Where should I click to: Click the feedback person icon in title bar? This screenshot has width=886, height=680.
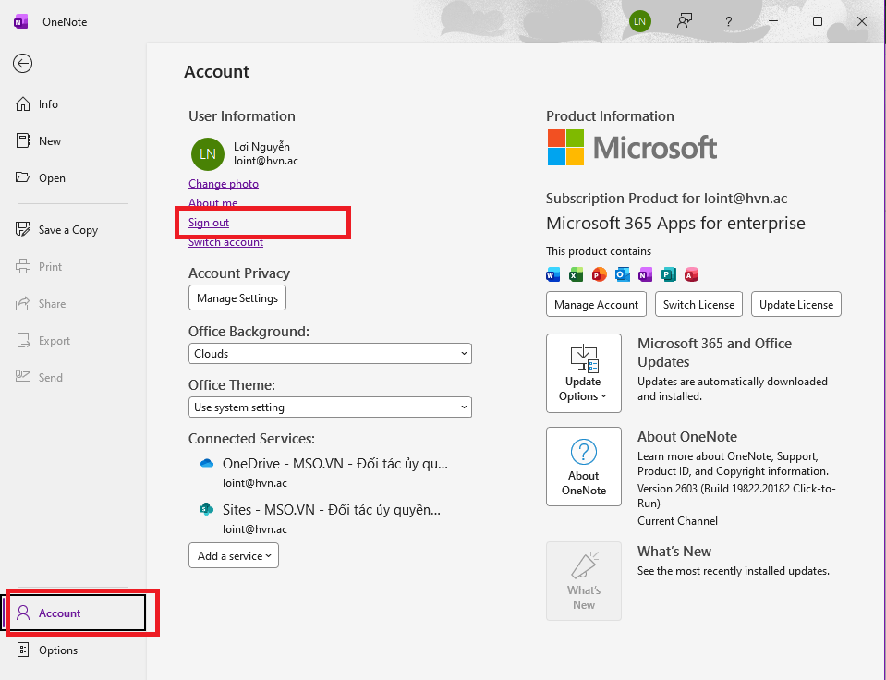[x=685, y=21]
